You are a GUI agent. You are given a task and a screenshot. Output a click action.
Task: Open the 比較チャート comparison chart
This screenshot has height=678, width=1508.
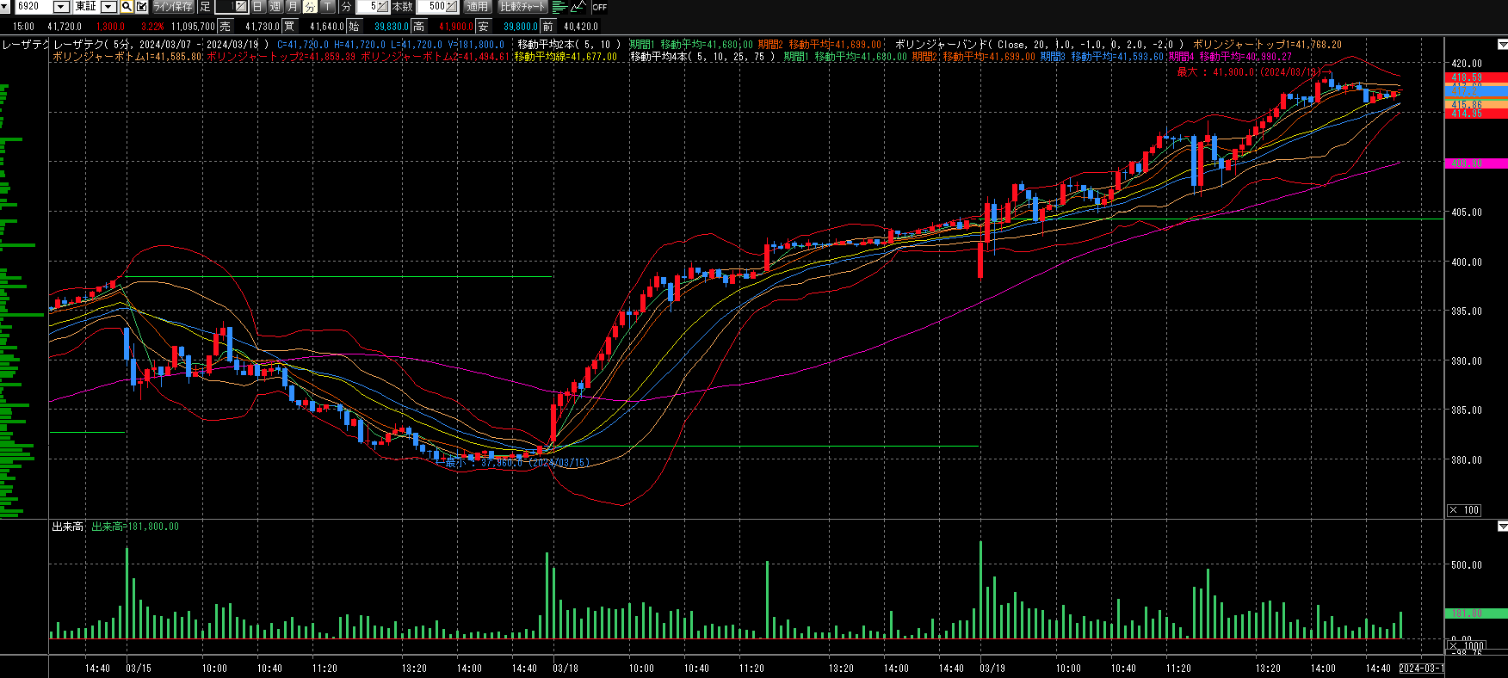pyautogui.click(x=522, y=7)
